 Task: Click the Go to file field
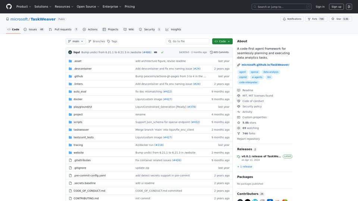(188, 41)
